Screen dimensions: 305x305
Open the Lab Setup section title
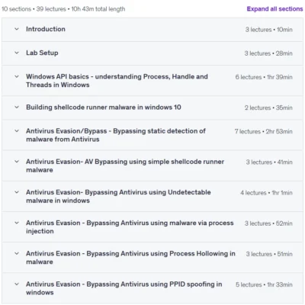pos(42,53)
